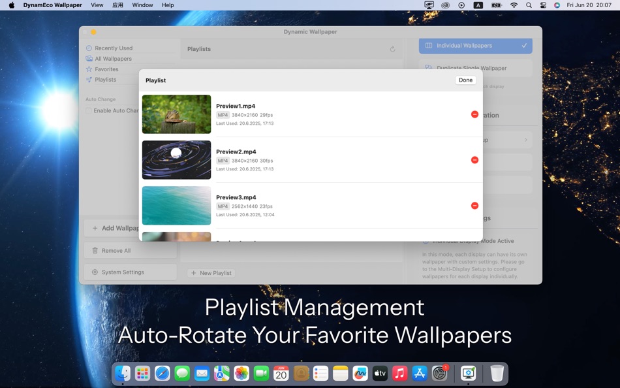Image resolution: width=620 pixels, height=388 pixels.
Task: Select the Preview1.mp4 squirrel thumbnail
Action: tap(176, 114)
